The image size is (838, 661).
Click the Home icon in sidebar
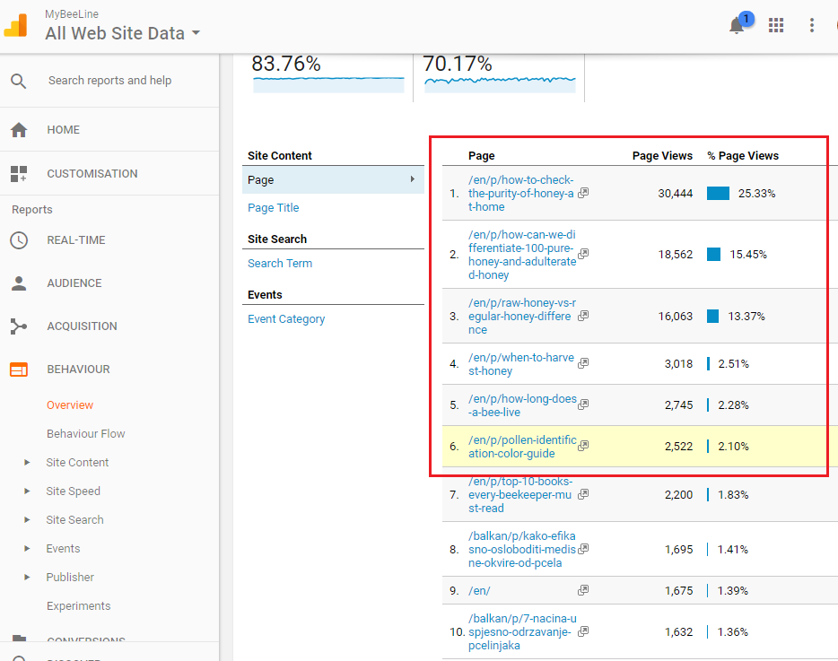(19, 130)
